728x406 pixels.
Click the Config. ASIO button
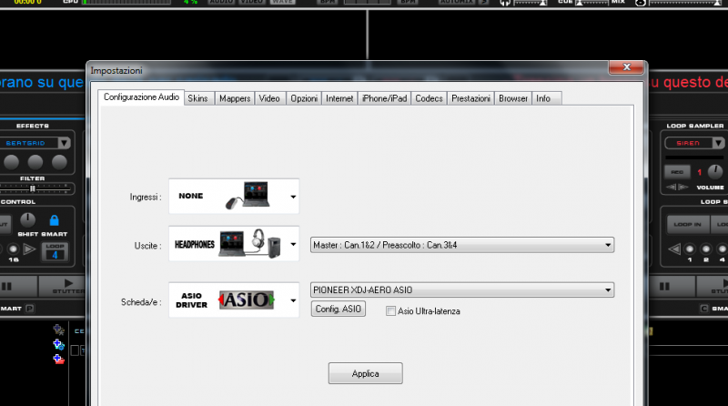[338, 309]
